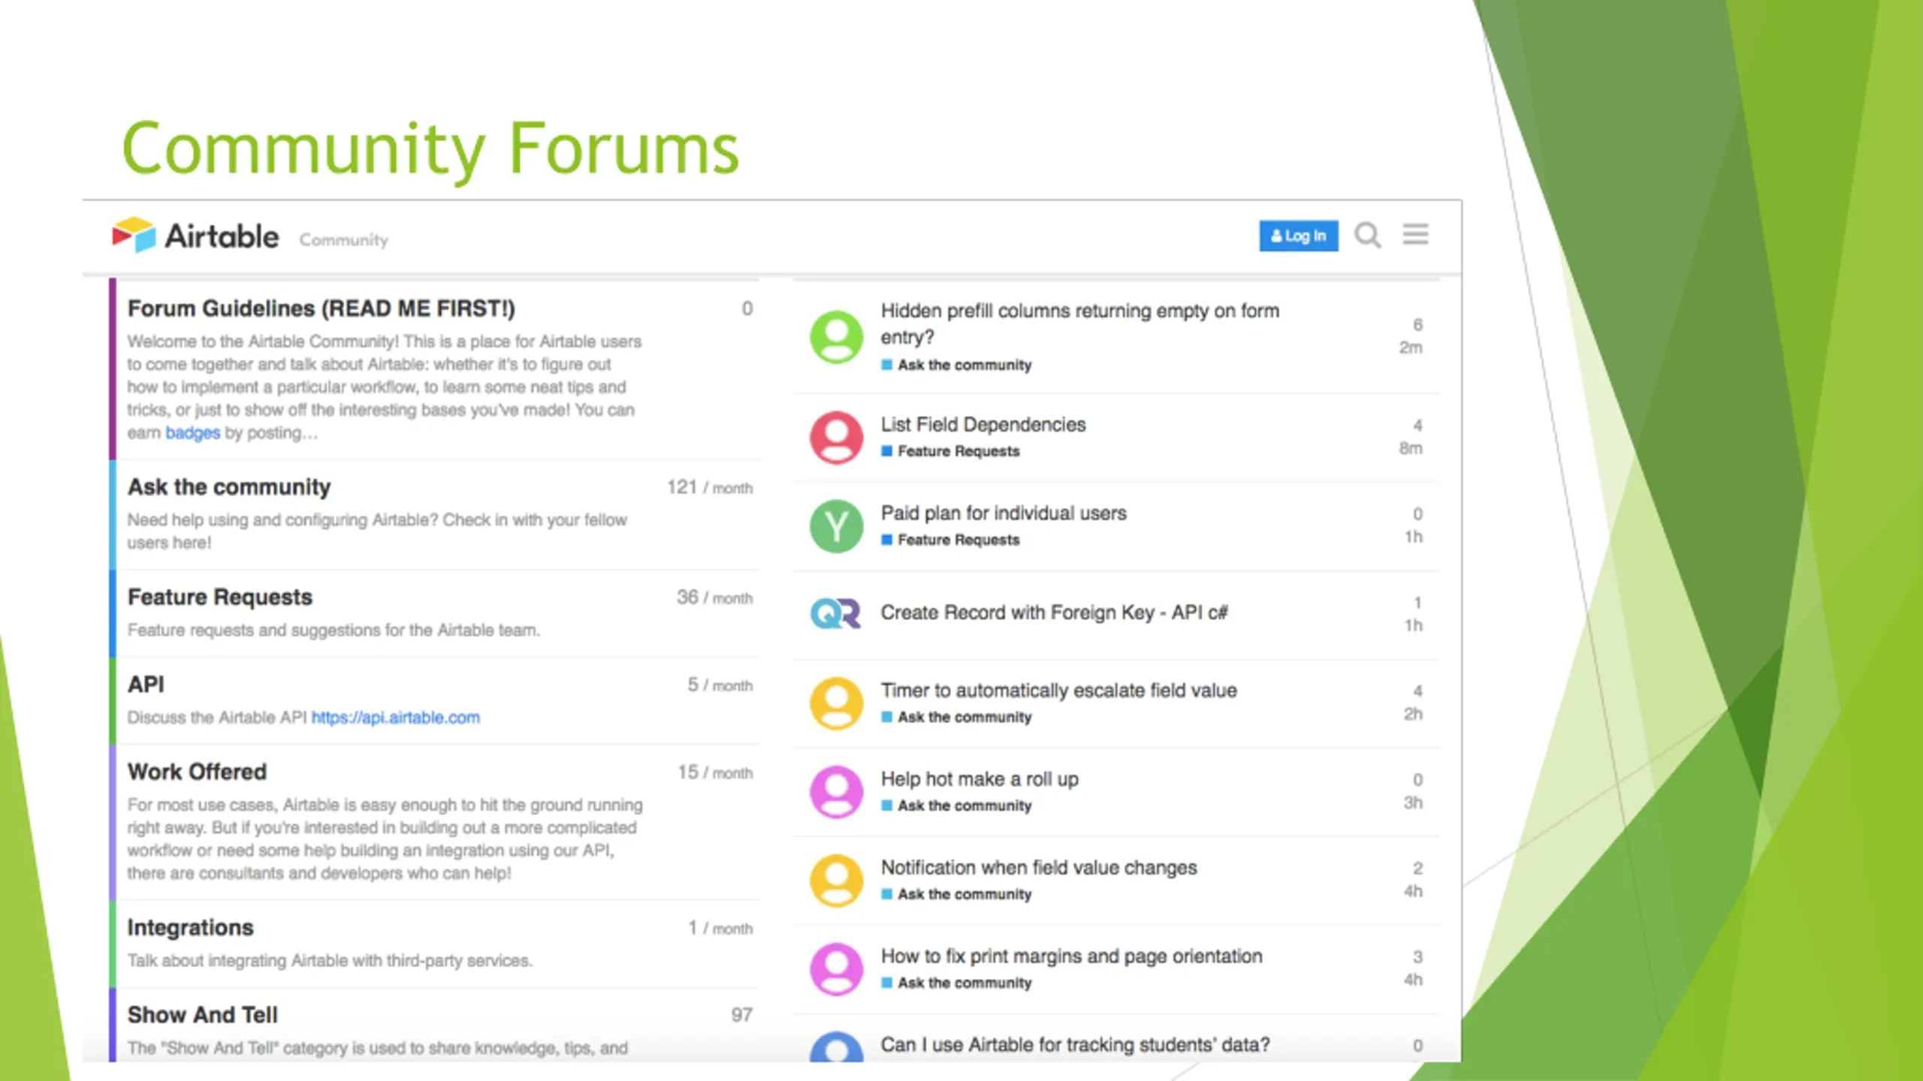
Task: Click yellow avatar on Notification topic
Action: [x=836, y=880]
